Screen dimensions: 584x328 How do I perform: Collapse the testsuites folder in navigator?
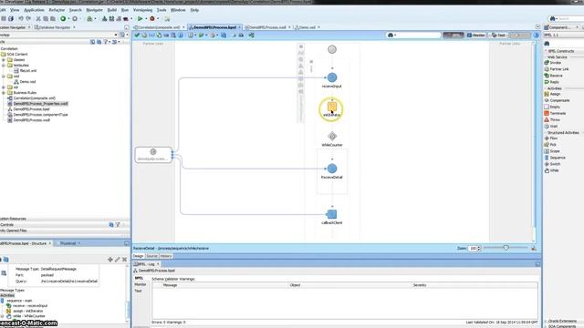pos(4,65)
